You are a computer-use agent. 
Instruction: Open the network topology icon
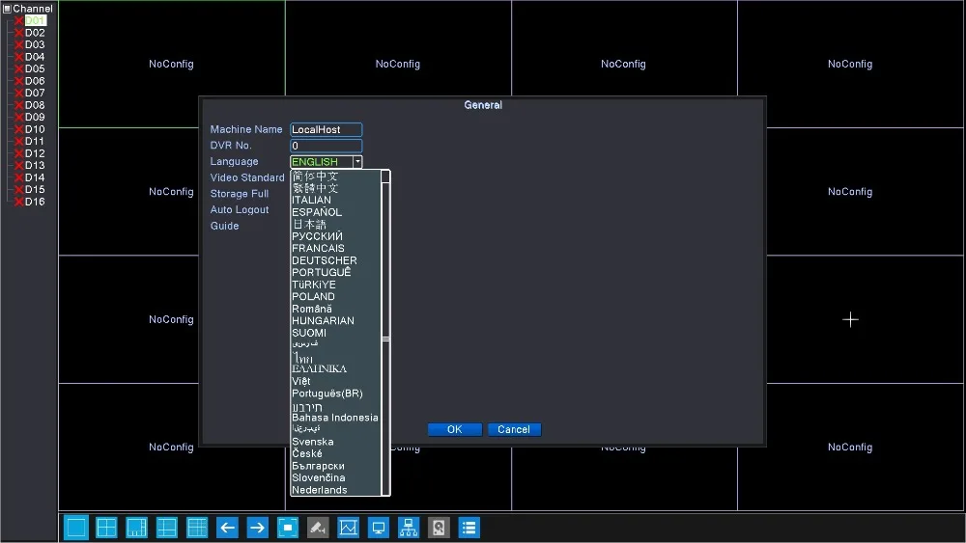(409, 528)
